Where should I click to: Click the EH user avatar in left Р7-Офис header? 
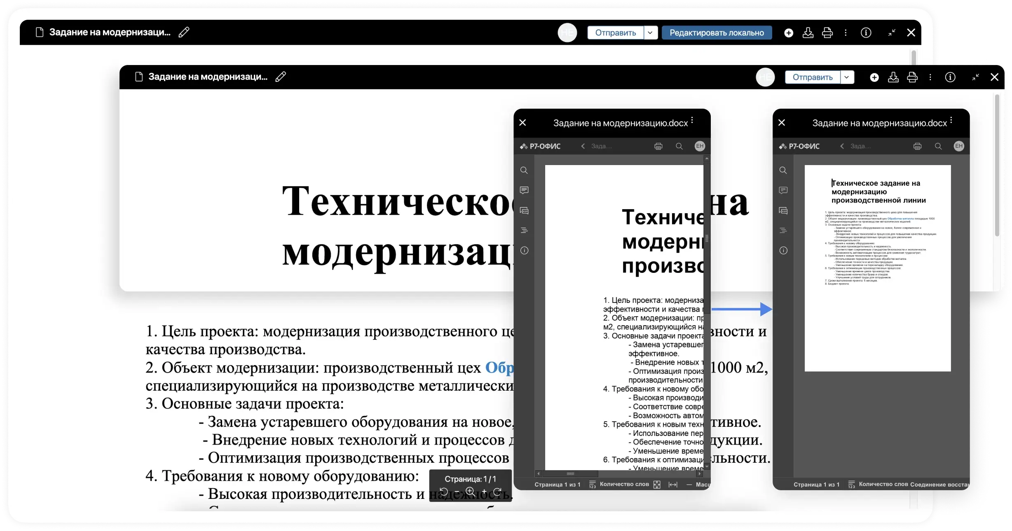coord(700,146)
